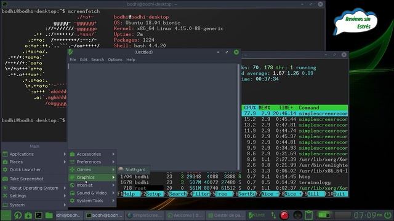This screenshot has height=221, width=394.
Task: Click the Take Screenshot camera icon
Action: (5, 179)
